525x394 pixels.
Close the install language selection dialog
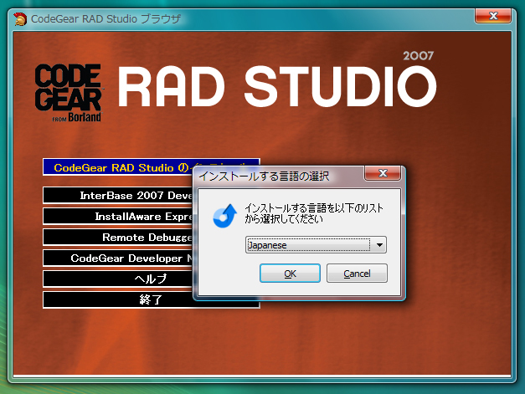click(x=383, y=173)
